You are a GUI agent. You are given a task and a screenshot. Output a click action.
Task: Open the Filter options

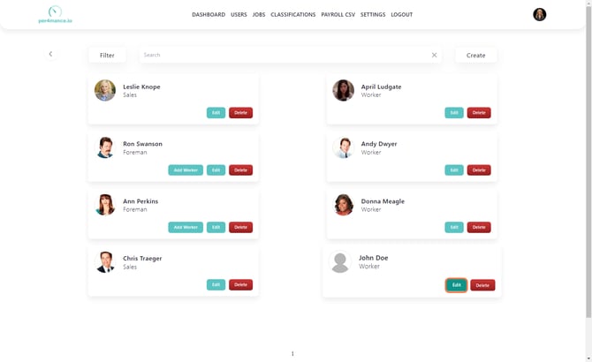(x=107, y=55)
